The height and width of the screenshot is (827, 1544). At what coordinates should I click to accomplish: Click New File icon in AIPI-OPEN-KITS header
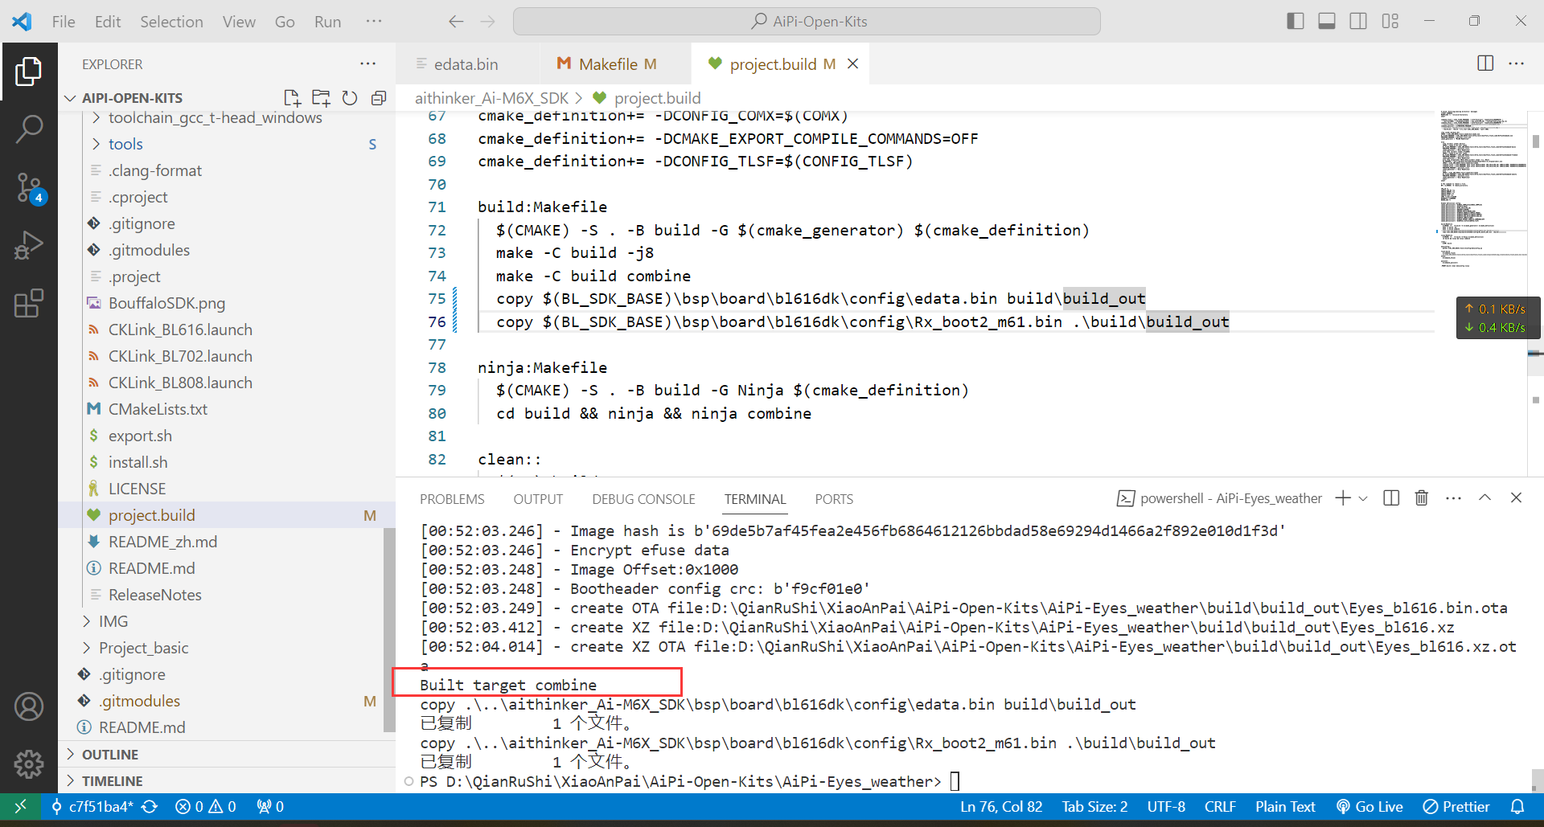pyautogui.click(x=292, y=98)
